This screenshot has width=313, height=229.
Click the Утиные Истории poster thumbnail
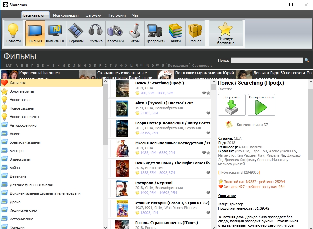pos(122,208)
